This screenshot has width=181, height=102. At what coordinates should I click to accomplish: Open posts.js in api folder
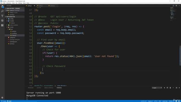pos(14,31)
